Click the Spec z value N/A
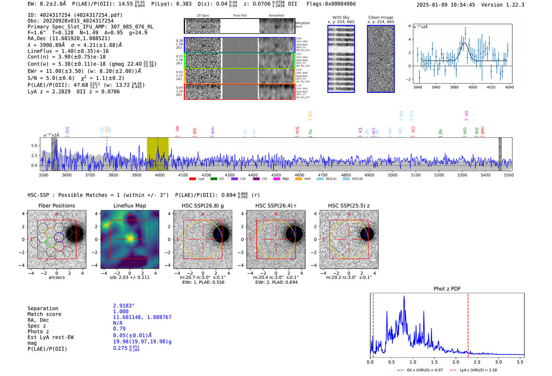 pos(117,323)
